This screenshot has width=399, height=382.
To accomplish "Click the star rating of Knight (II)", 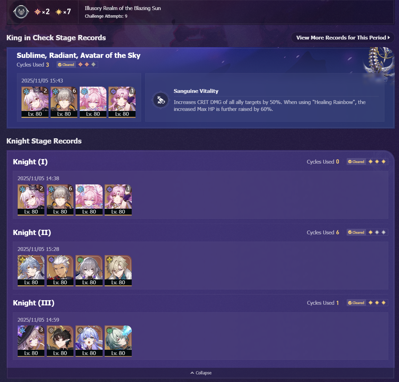I will coord(377,232).
